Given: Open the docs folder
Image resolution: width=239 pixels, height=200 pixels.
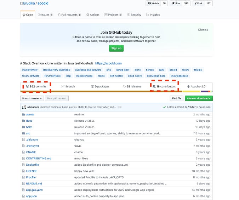Looking at the screenshot, I should point(29,121).
